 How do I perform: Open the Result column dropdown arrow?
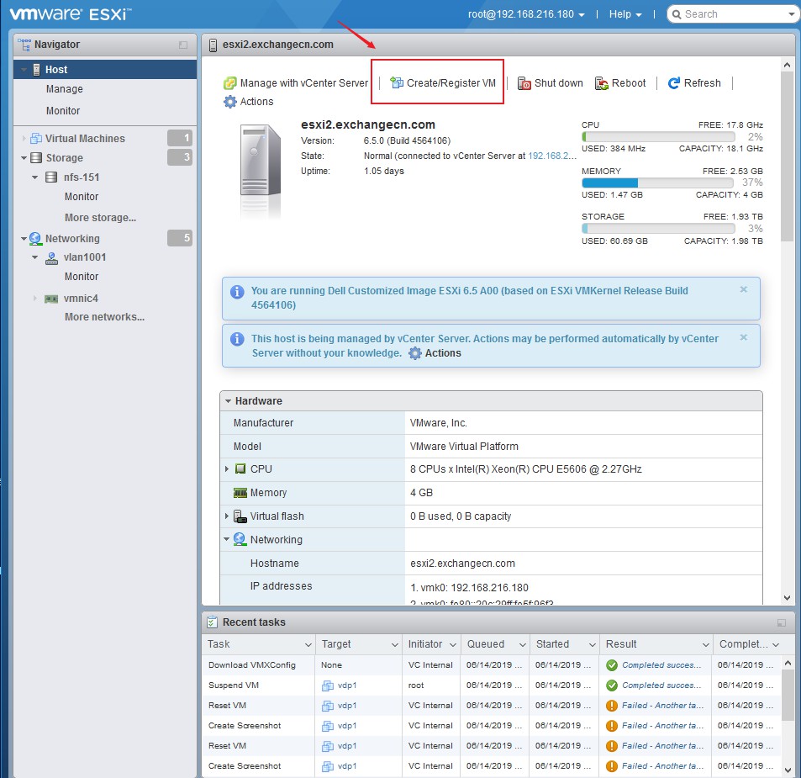click(x=705, y=645)
